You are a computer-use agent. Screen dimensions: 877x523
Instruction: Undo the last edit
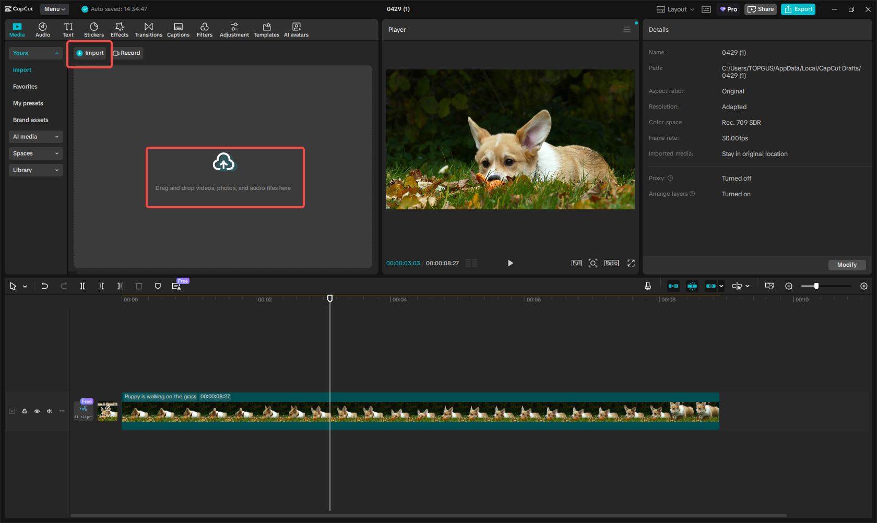click(x=44, y=286)
